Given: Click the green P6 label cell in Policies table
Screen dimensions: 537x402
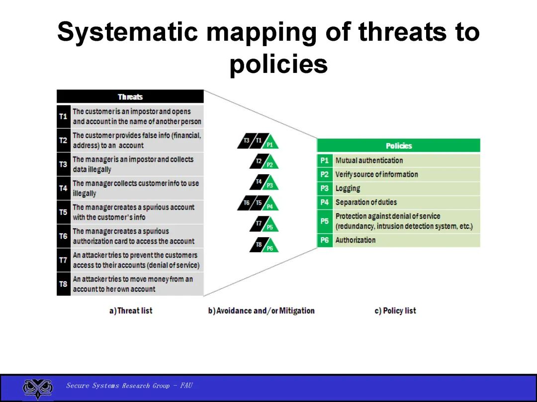Looking at the screenshot, I should click(x=325, y=240).
